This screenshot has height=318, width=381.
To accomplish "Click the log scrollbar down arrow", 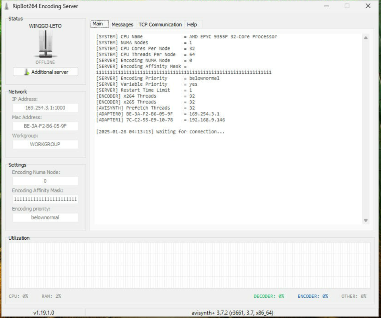I will [x=366, y=221].
